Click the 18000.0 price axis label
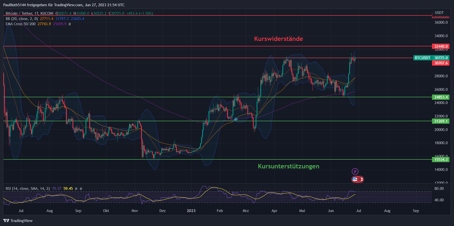The width and height of the screenshot is (454, 226). coord(441,143)
